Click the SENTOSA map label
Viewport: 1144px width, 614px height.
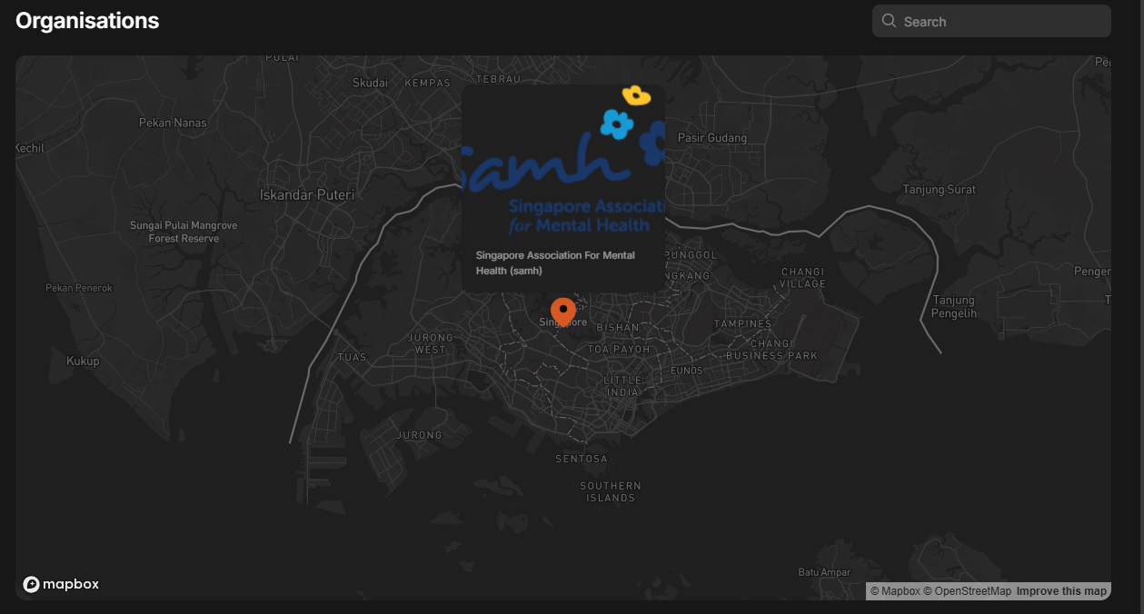582,459
